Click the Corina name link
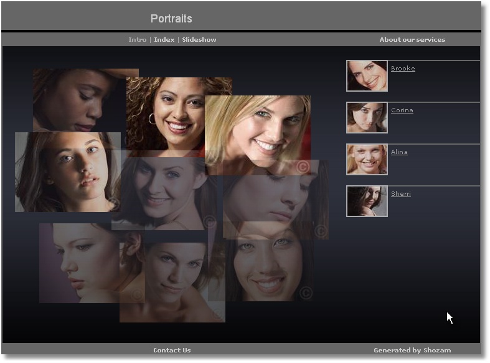This screenshot has height=363, width=490. [x=402, y=110]
